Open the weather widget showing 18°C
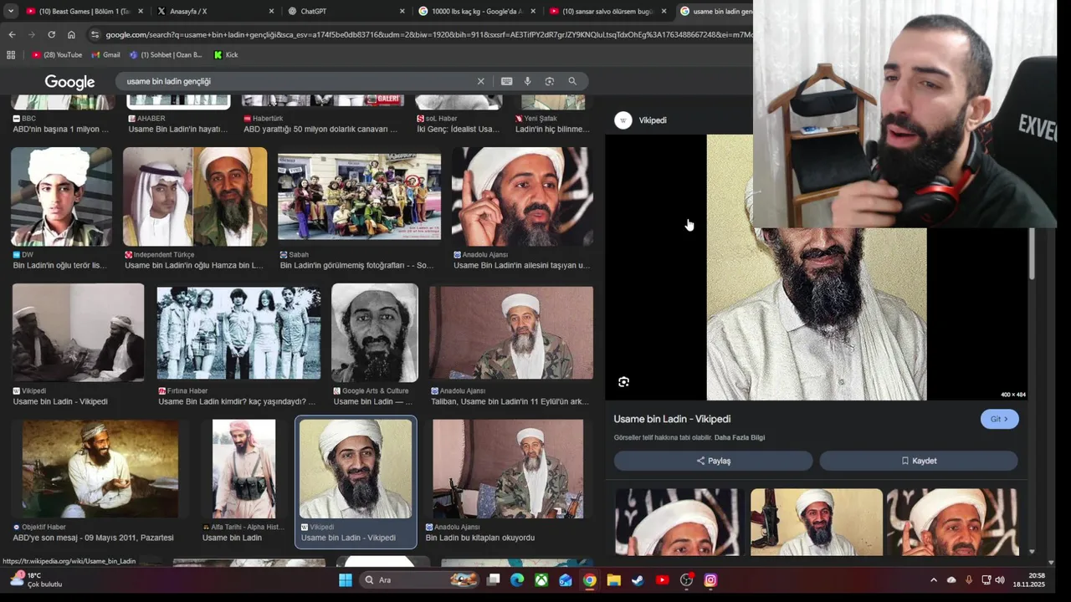 pyautogui.click(x=37, y=579)
